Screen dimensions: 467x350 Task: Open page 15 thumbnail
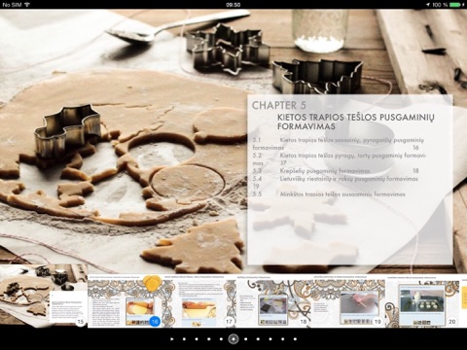pyautogui.click(x=44, y=297)
